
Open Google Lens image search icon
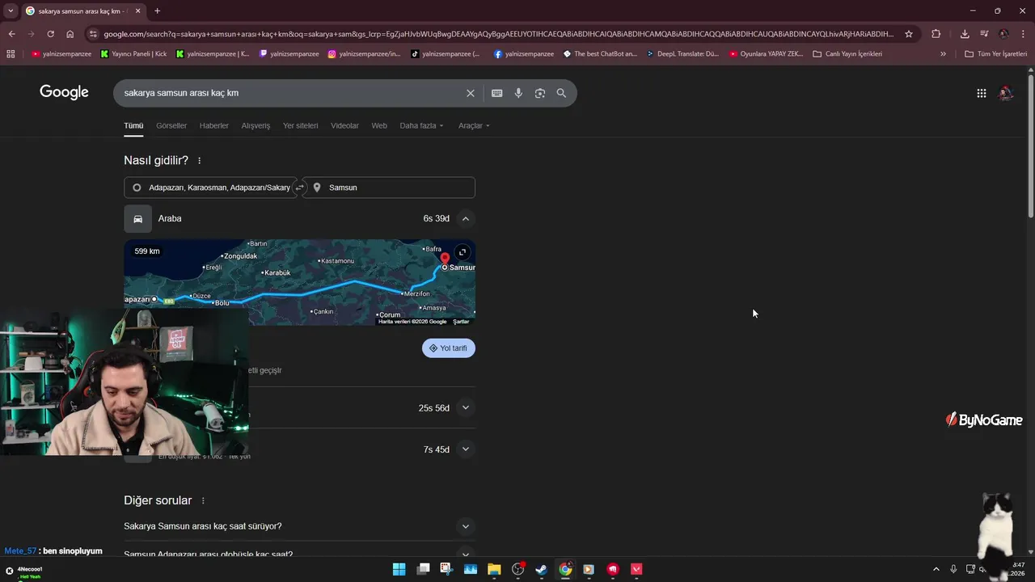tap(540, 93)
